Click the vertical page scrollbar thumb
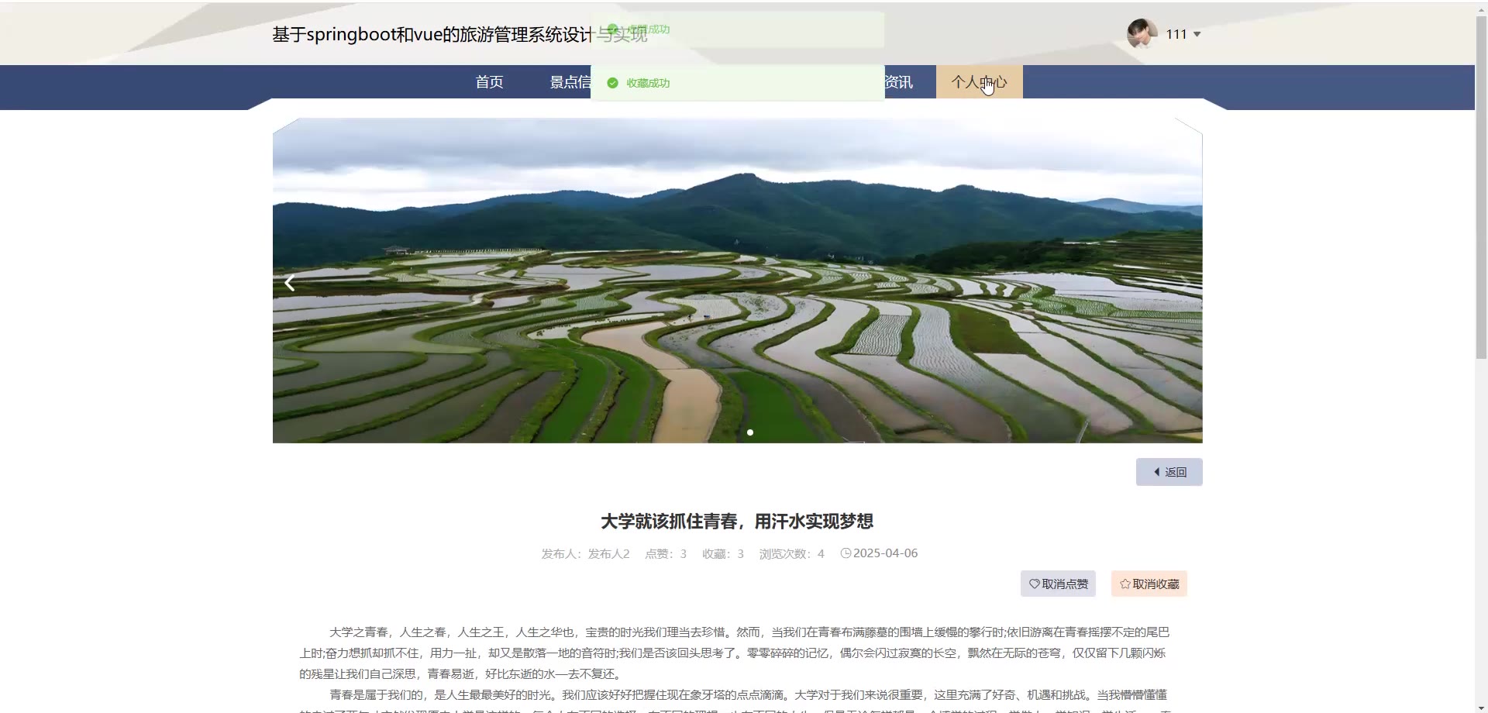The width and height of the screenshot is (1488, 713). coord(1481,186)
